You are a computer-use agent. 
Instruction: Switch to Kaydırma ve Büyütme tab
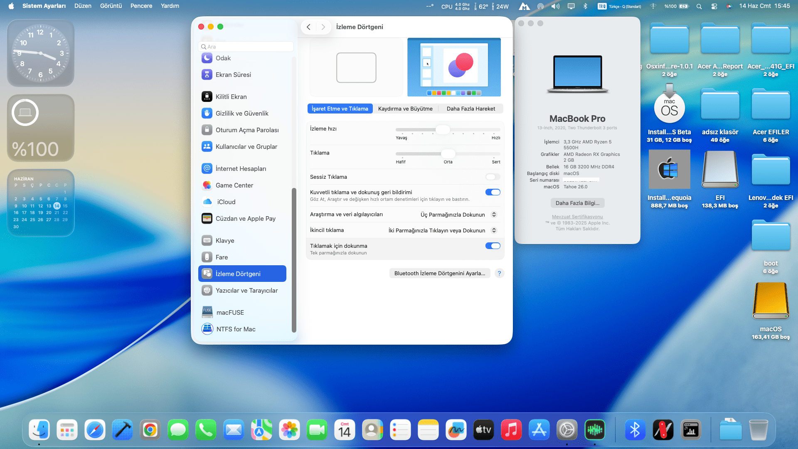405,109
